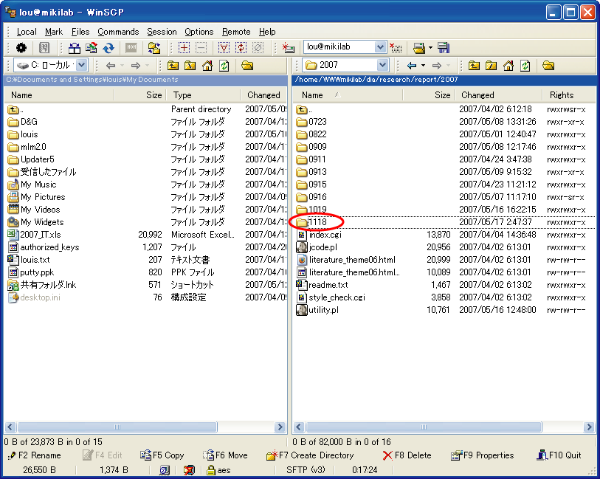Open the Help menu

[x=267, y=32]
